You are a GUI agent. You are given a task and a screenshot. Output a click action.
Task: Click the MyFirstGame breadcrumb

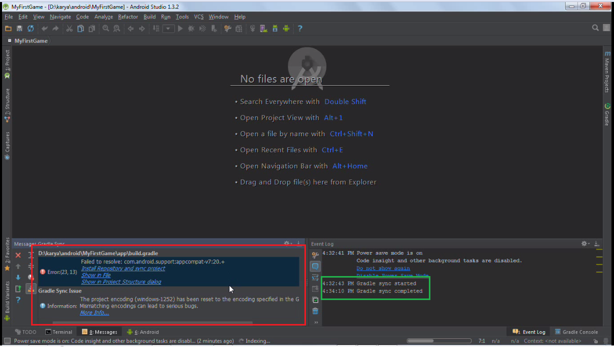pos(31,41)
